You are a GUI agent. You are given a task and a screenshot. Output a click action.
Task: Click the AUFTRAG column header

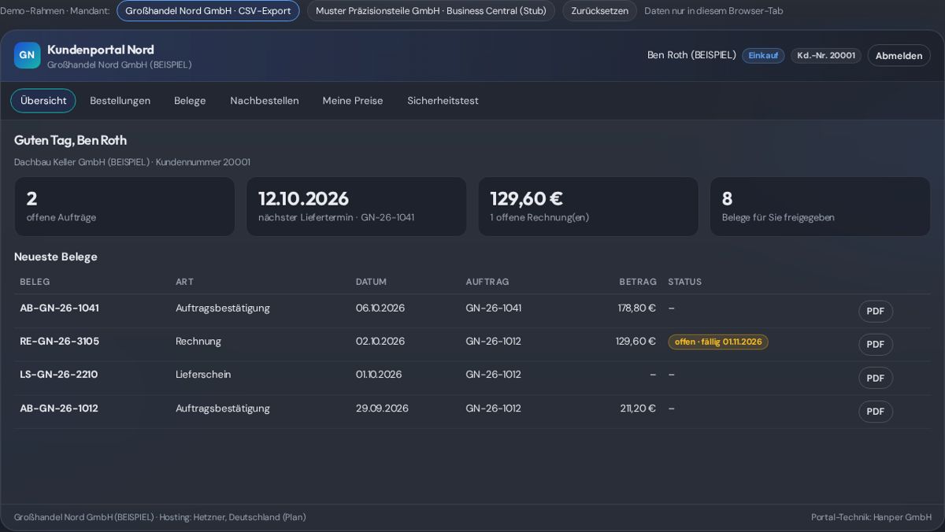tap(487, 282)
